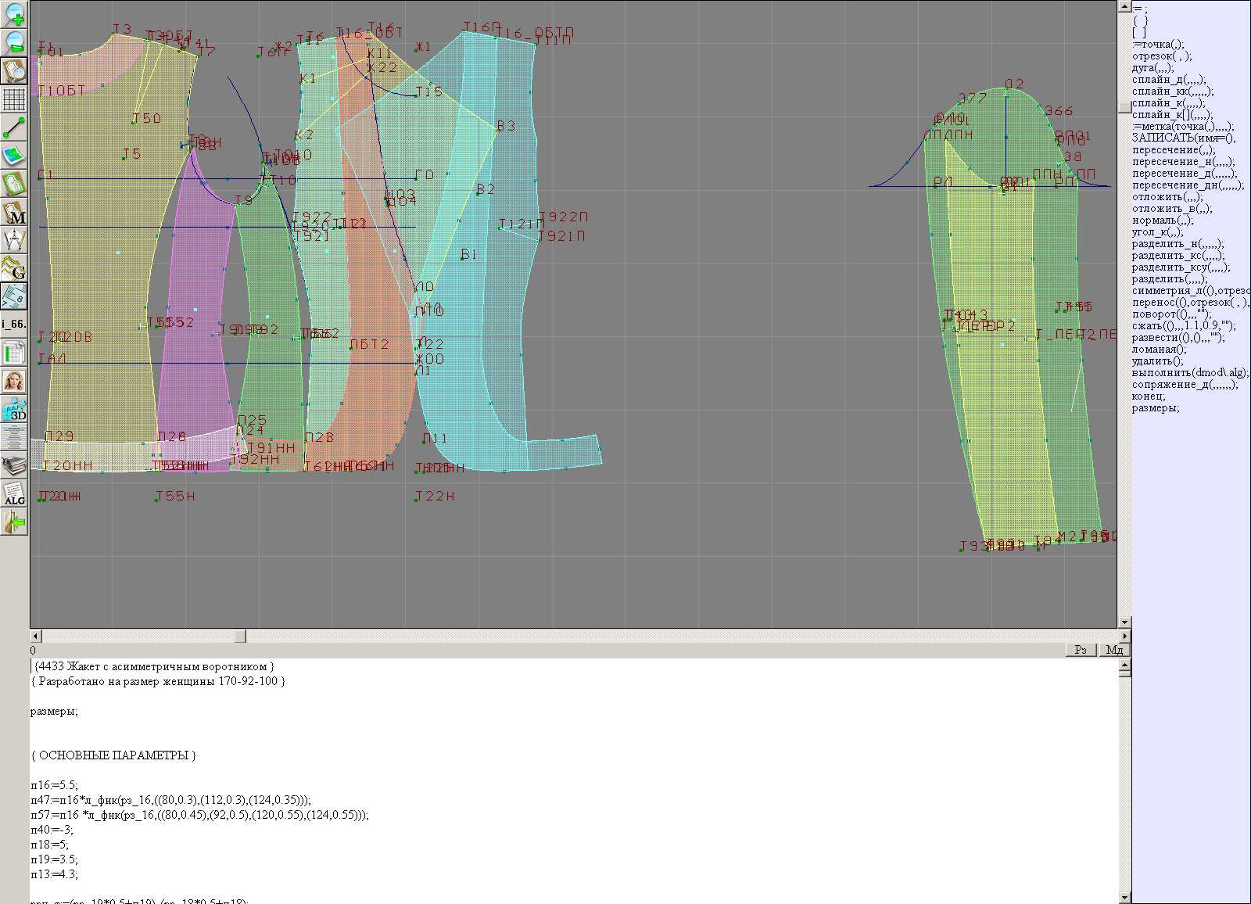1251x904 pixels.
Task: Click the canvas horizontal scrollbar thumb
Action: pos(240,637)
